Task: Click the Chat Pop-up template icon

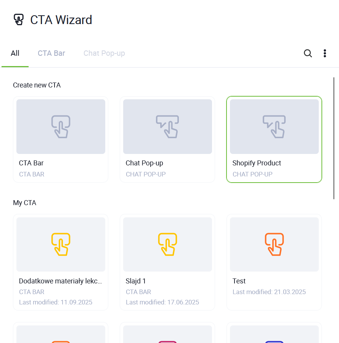Action: coord(167,126)
